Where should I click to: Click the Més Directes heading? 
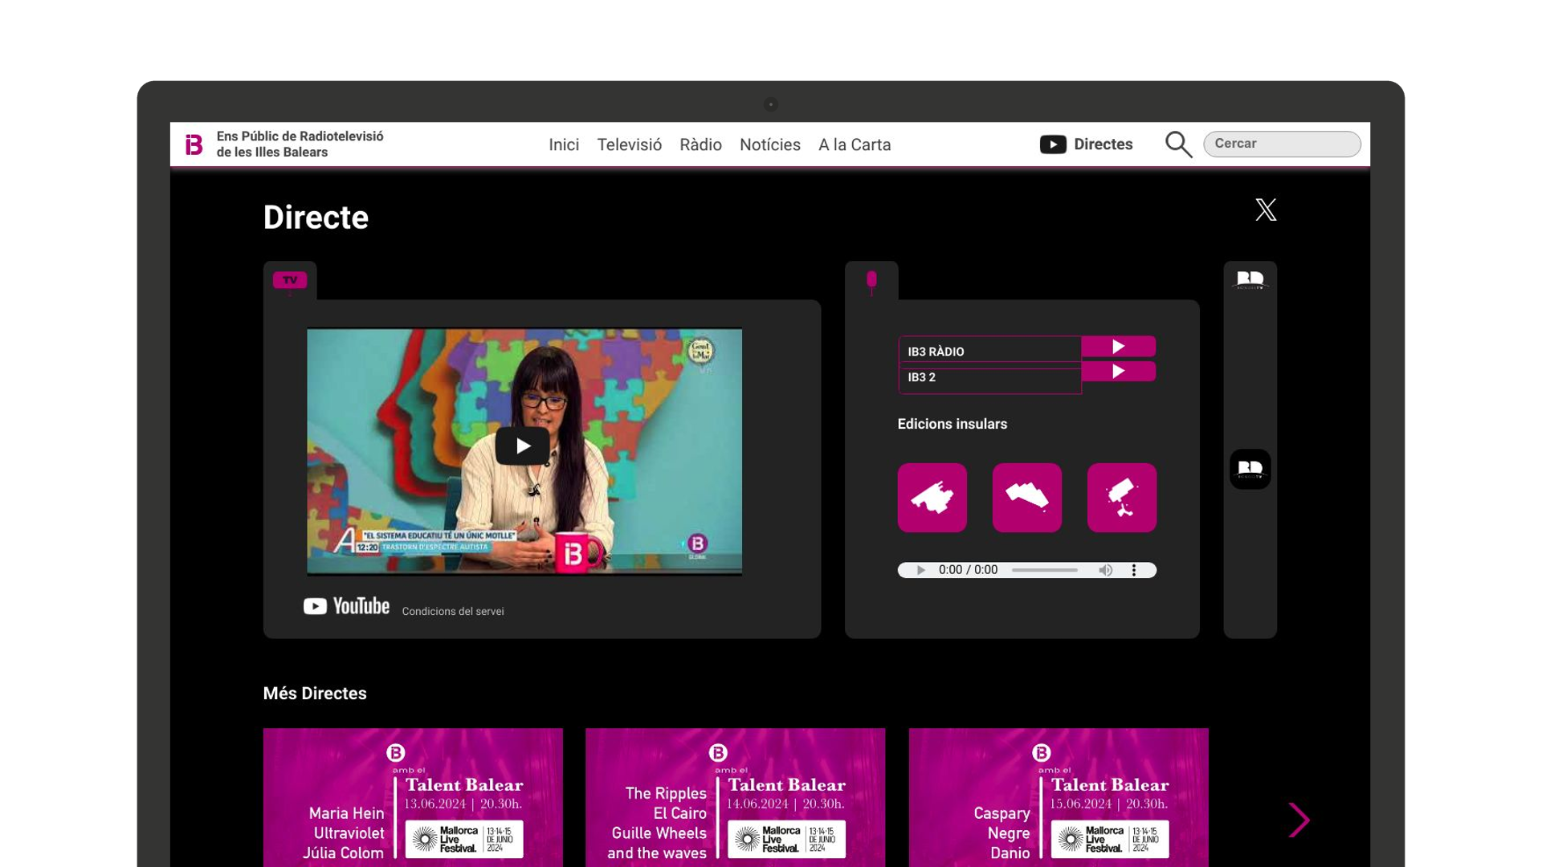315,694
